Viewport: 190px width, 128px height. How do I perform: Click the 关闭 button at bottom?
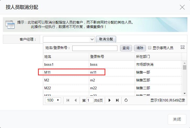pos(177,119)
